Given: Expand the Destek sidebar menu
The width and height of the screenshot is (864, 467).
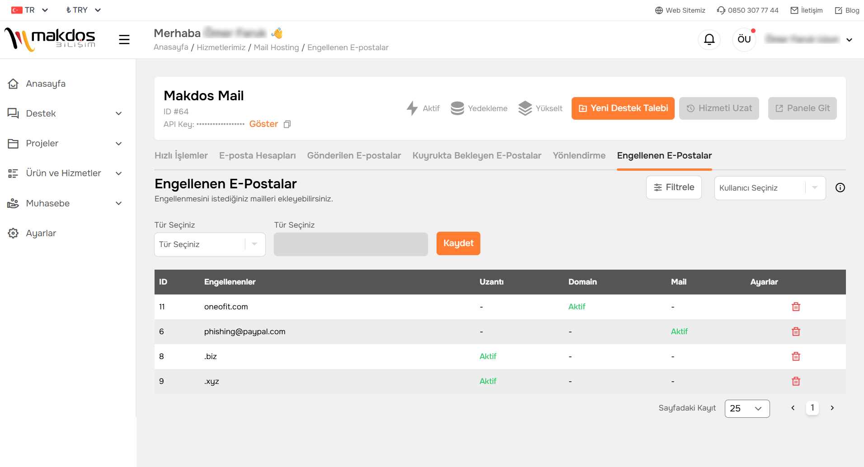Looking at the screenshot, I should [x=65, y=113].
